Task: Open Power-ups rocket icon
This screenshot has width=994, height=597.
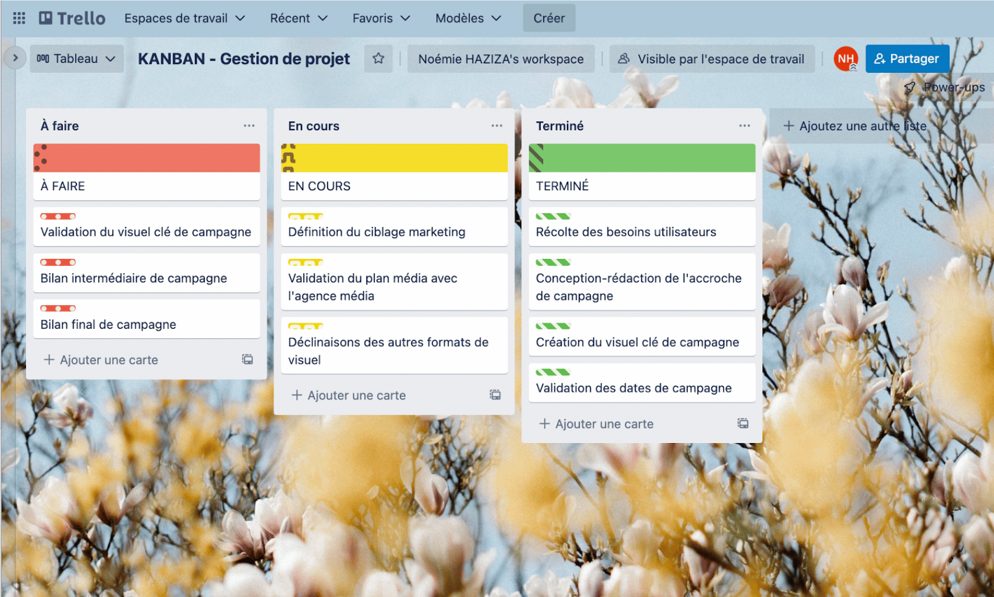Action: pos(910,88)
